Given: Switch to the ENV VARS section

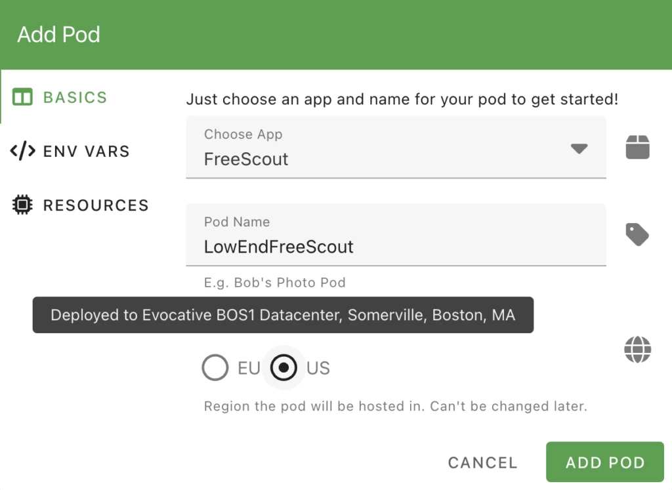Looking at the screenshot, I should [x=86, y=151].
